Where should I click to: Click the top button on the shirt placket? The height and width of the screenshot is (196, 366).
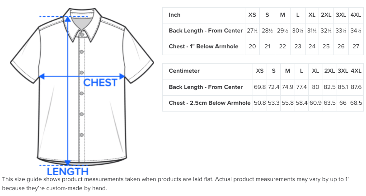point(82,34)
